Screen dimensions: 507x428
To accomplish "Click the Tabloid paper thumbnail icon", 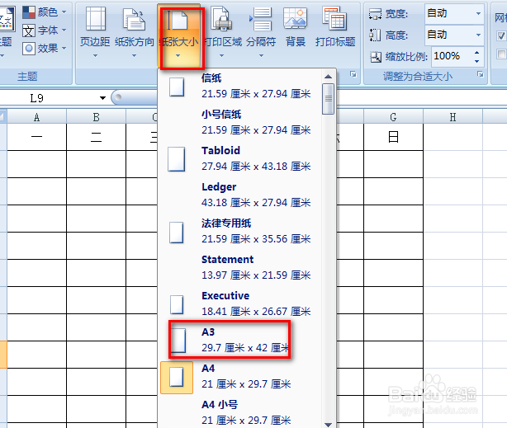I will click(176, 159).
